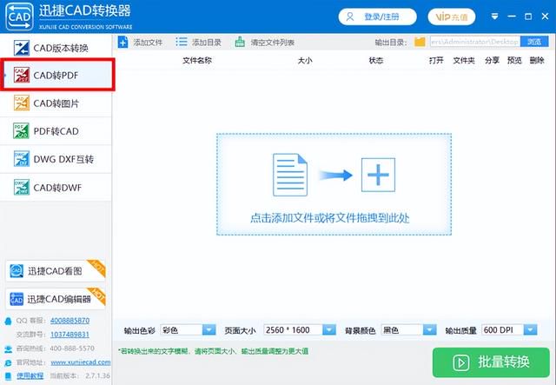This screenshot has height=385, width=556.
Task: Click the CAD app logo in title bar
Action: coord(19,17)
